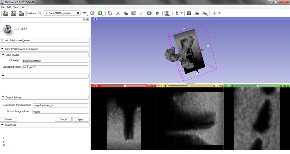Open the Edit menu

[x=9, y=7]
